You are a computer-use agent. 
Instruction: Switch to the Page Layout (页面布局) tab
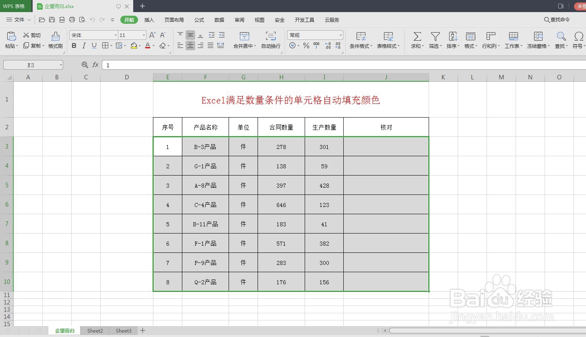coord(174,20)
